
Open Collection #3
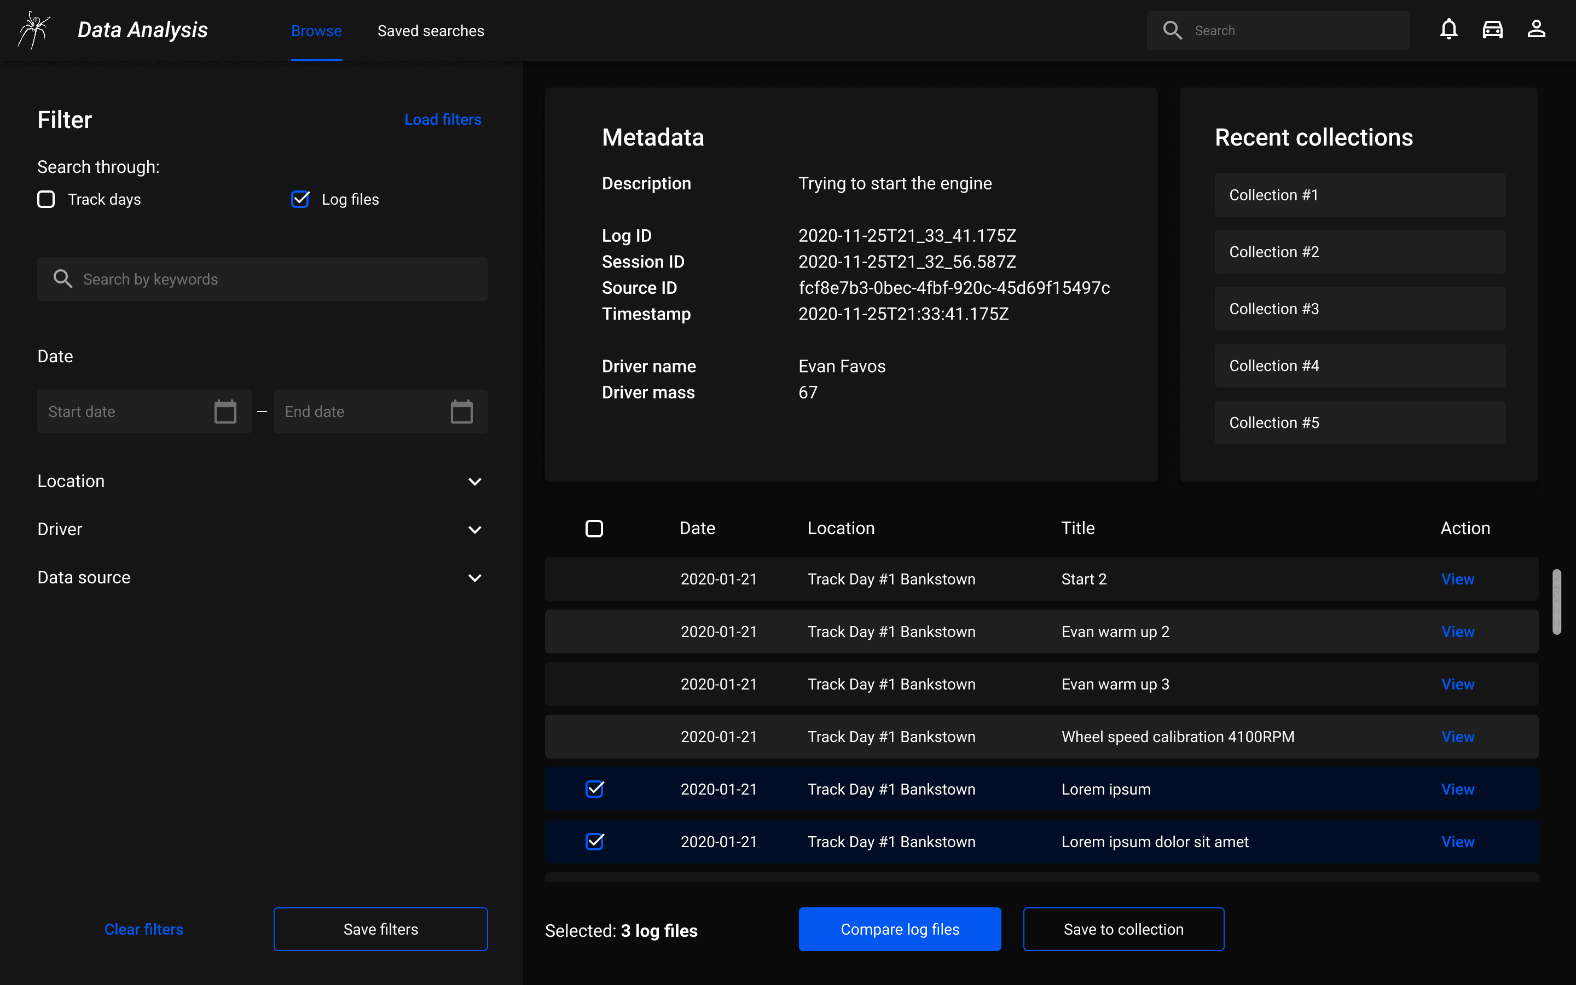coord(1360,309)
